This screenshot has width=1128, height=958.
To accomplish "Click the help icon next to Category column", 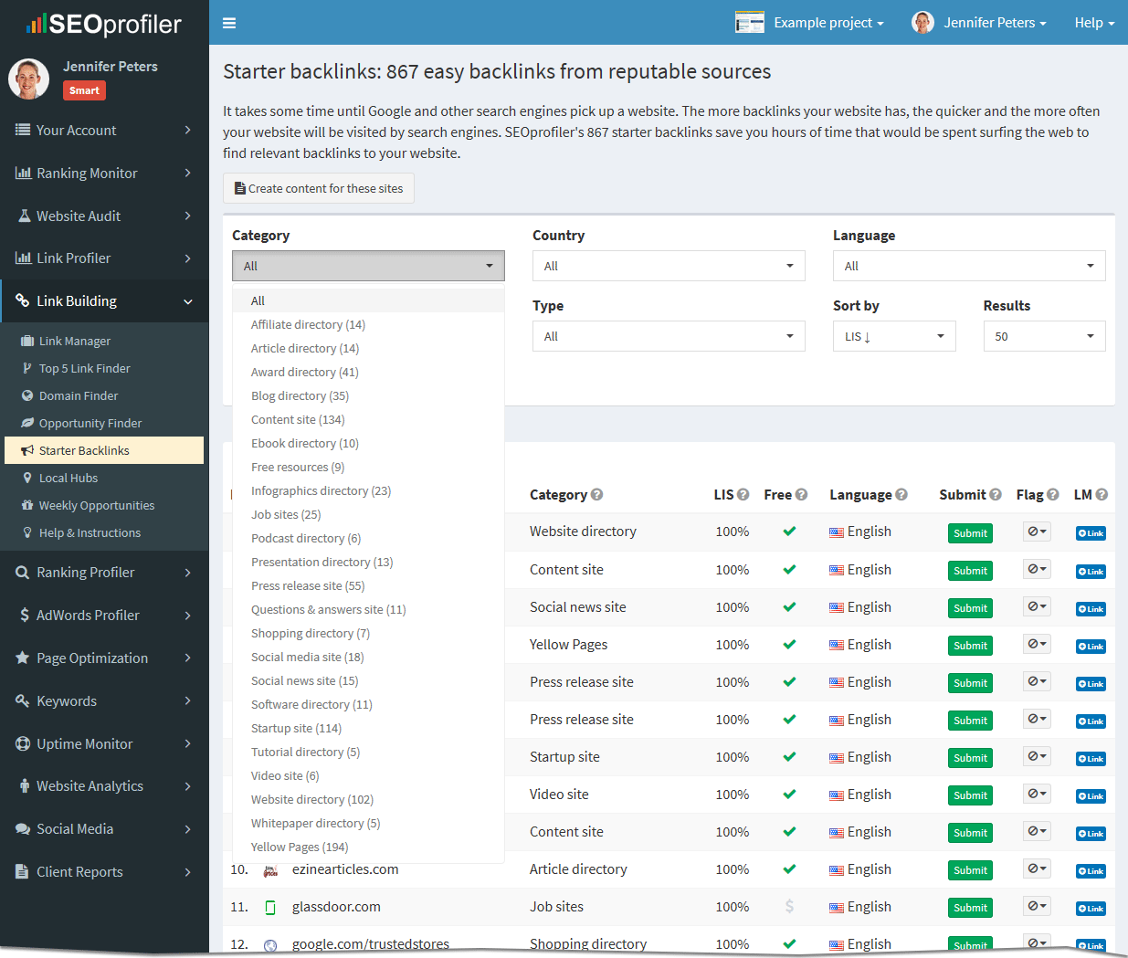I will coord(596,494).
